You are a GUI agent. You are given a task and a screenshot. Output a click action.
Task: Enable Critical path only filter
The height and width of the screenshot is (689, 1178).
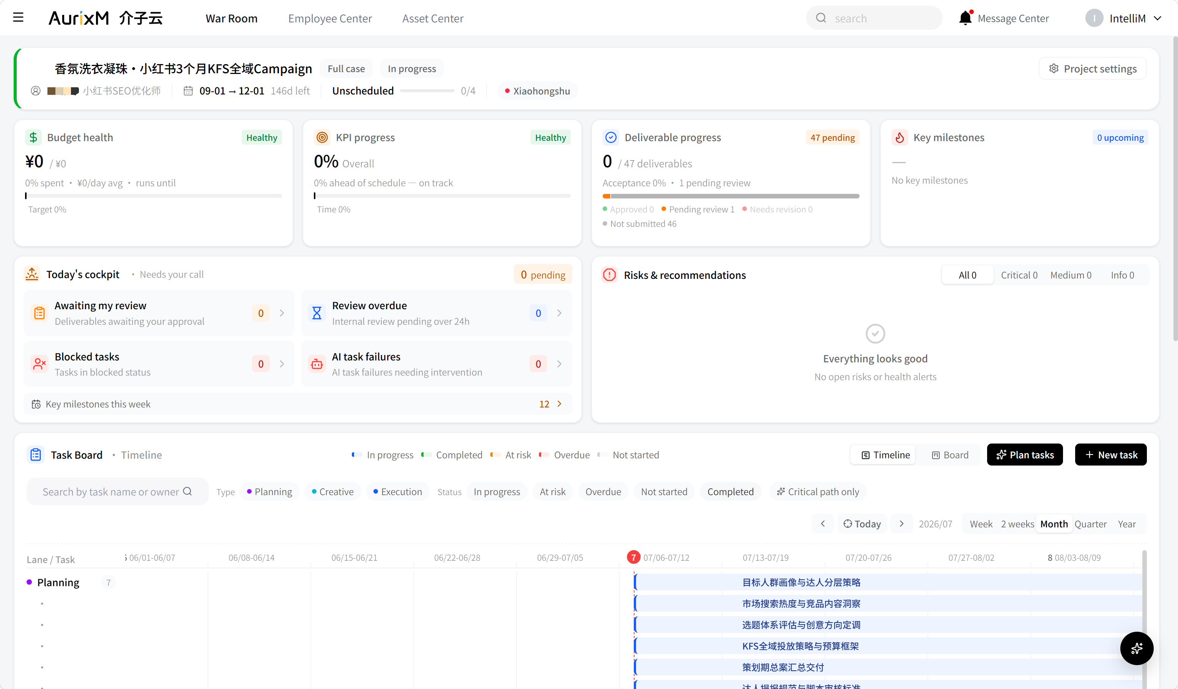[817, 492]
